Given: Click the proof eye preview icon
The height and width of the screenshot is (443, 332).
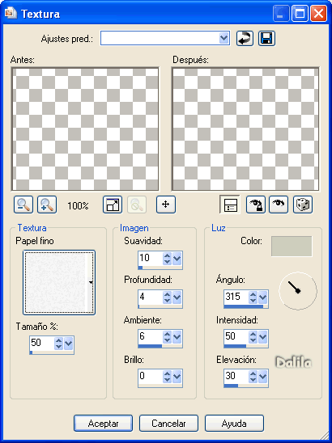Looking at the screenshot, I should pyautogui.click(x=279, y=205).
